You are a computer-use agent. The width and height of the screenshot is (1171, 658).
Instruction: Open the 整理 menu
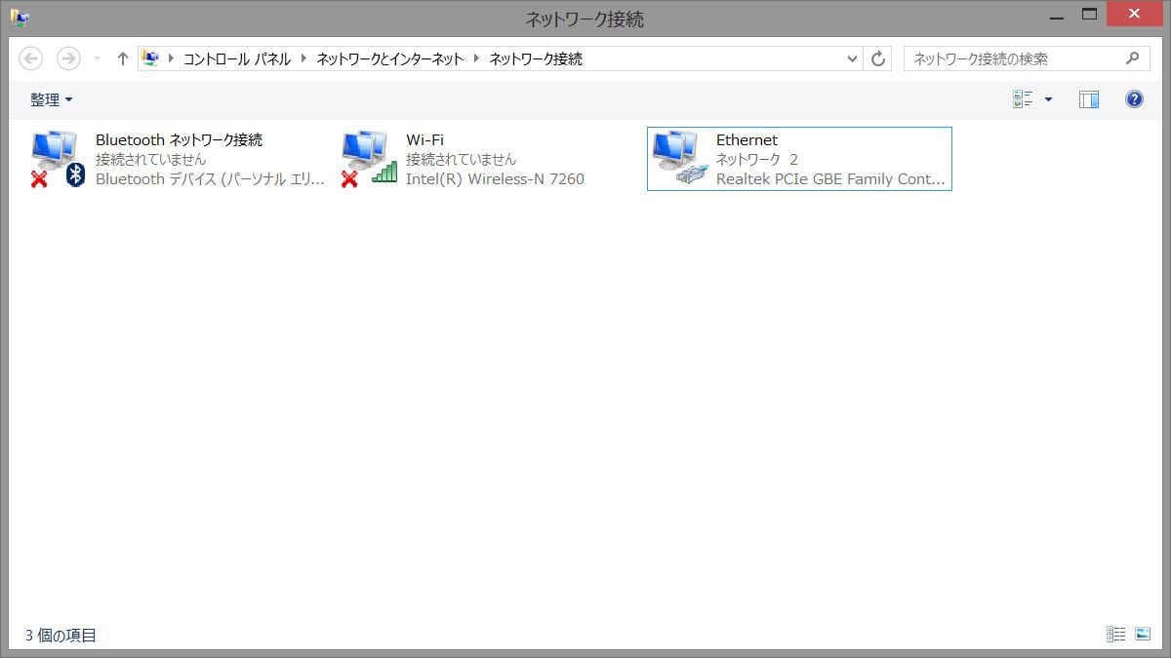[52, 99]
